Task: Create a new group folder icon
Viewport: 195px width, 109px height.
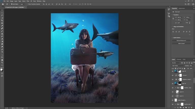Action: [x=186, y=108]
